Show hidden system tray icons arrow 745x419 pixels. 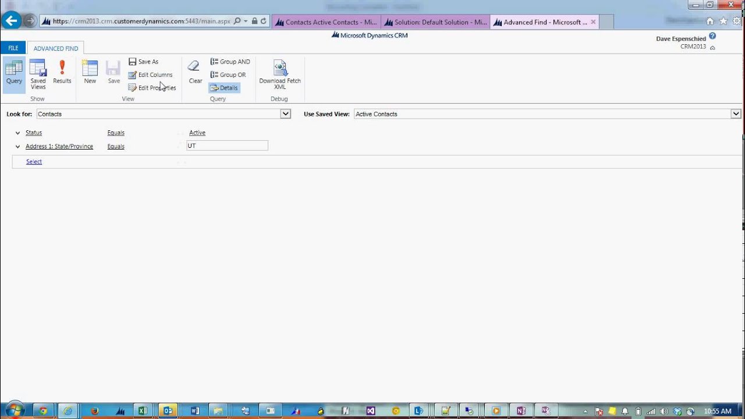(585, 411)
